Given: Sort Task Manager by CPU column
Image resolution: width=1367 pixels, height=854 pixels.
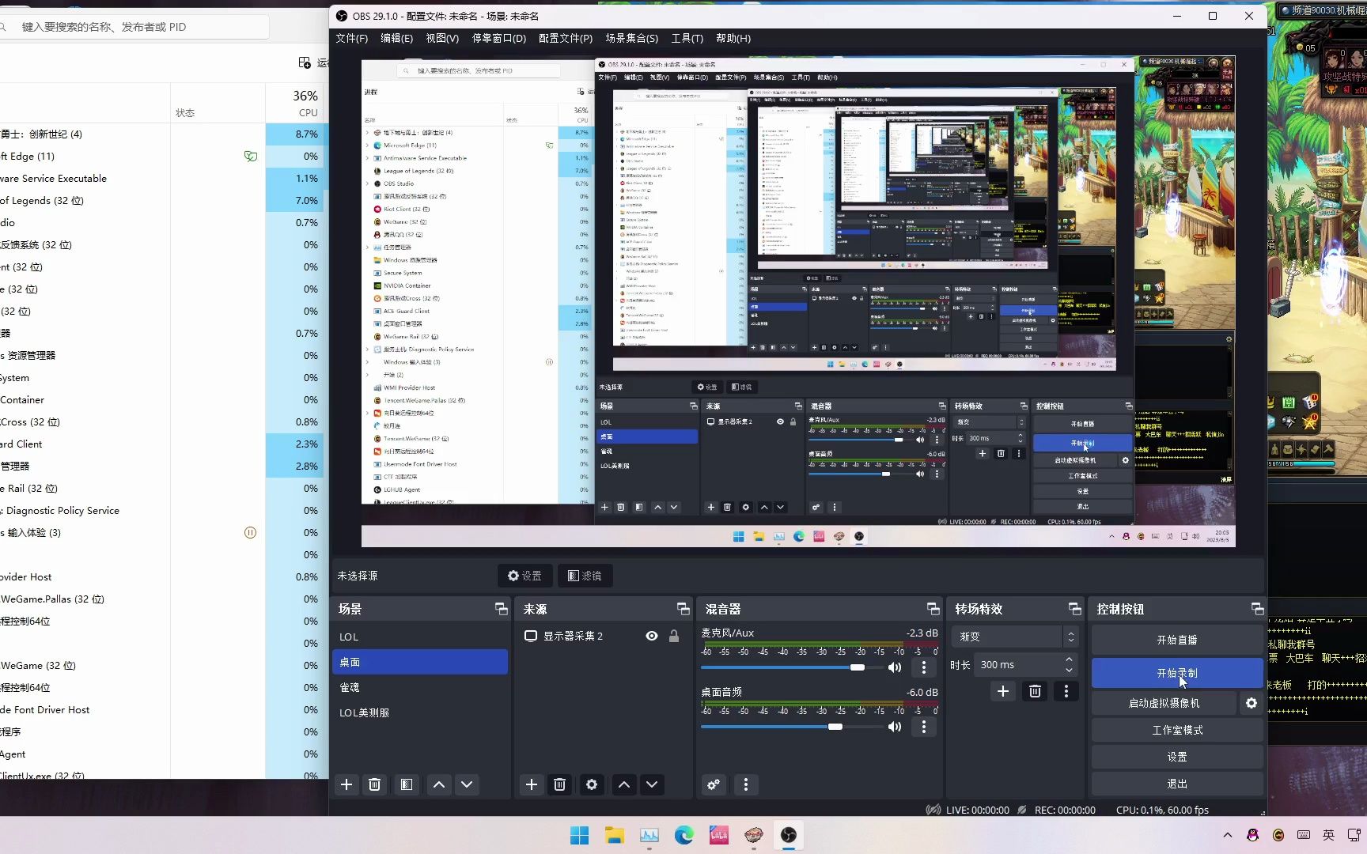Looking at the screenshot, I should coord(297,103).
